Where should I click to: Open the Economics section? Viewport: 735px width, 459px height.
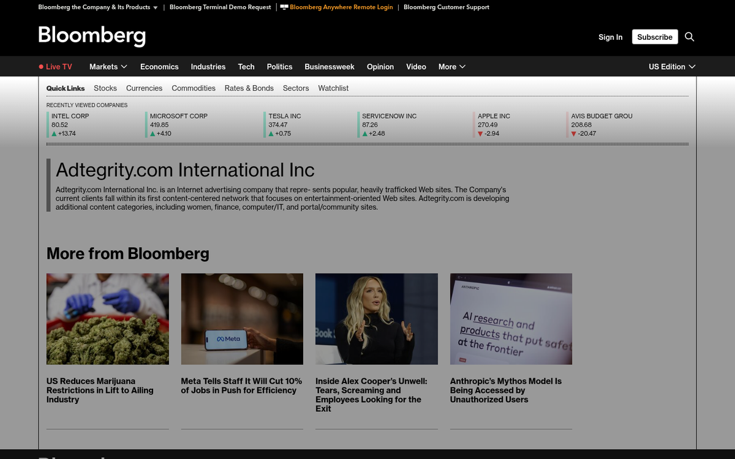tap(159, 67)
